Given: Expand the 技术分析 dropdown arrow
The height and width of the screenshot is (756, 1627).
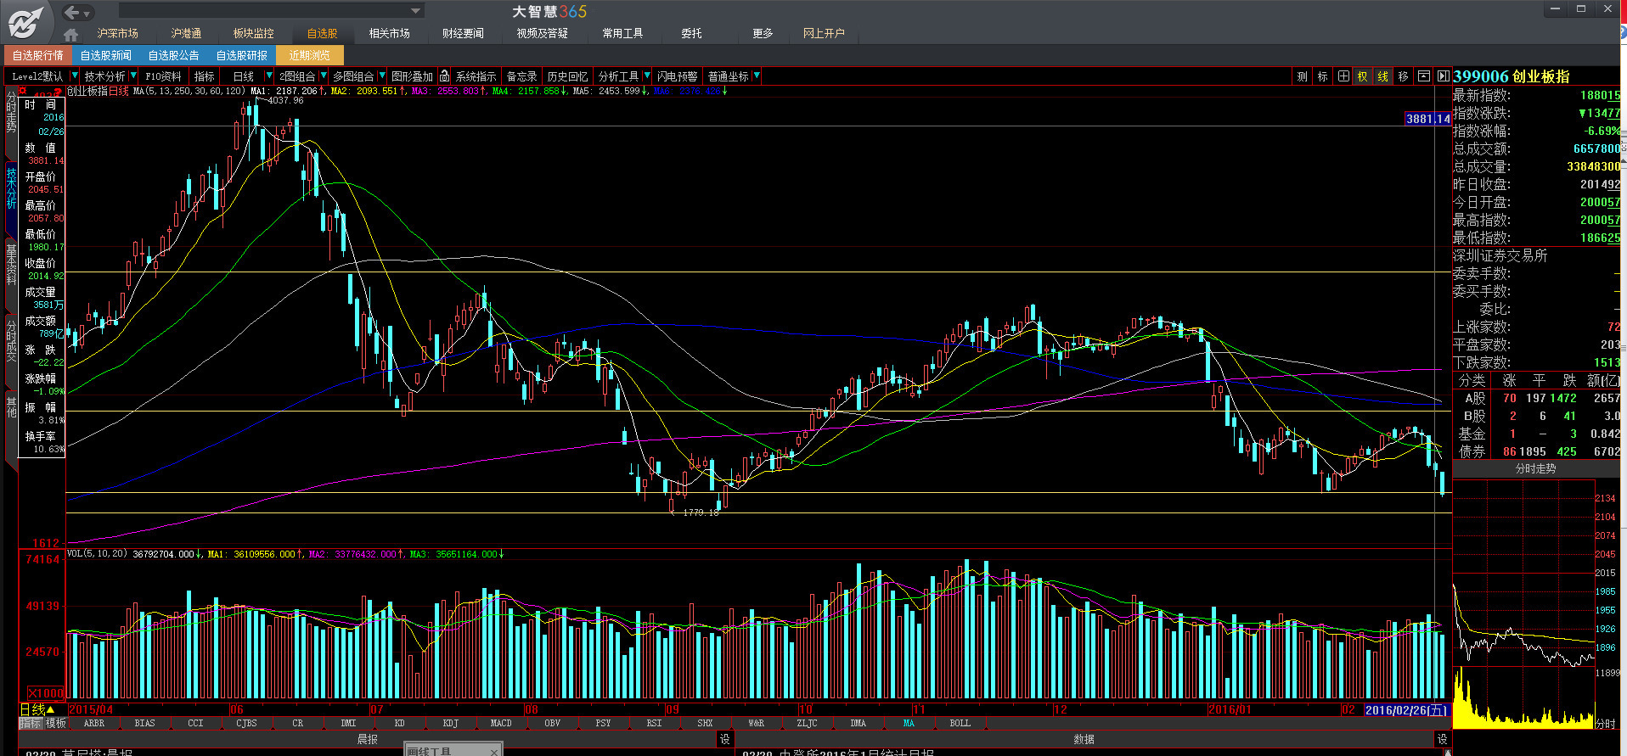Looking at the screenshot, I should [133, 76].
